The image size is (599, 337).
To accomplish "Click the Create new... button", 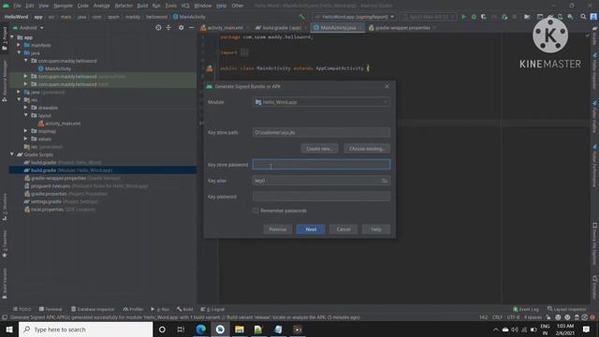I will click(319, 149).
